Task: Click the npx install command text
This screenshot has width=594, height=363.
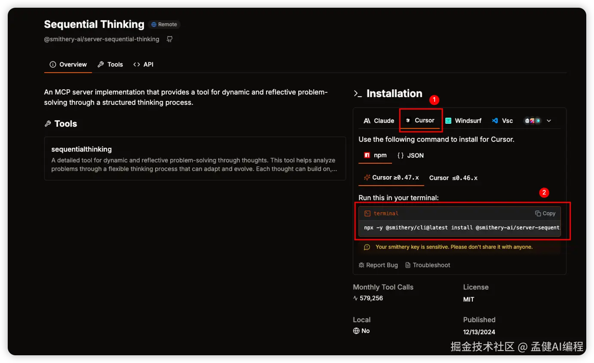Action: coord(461,228)
